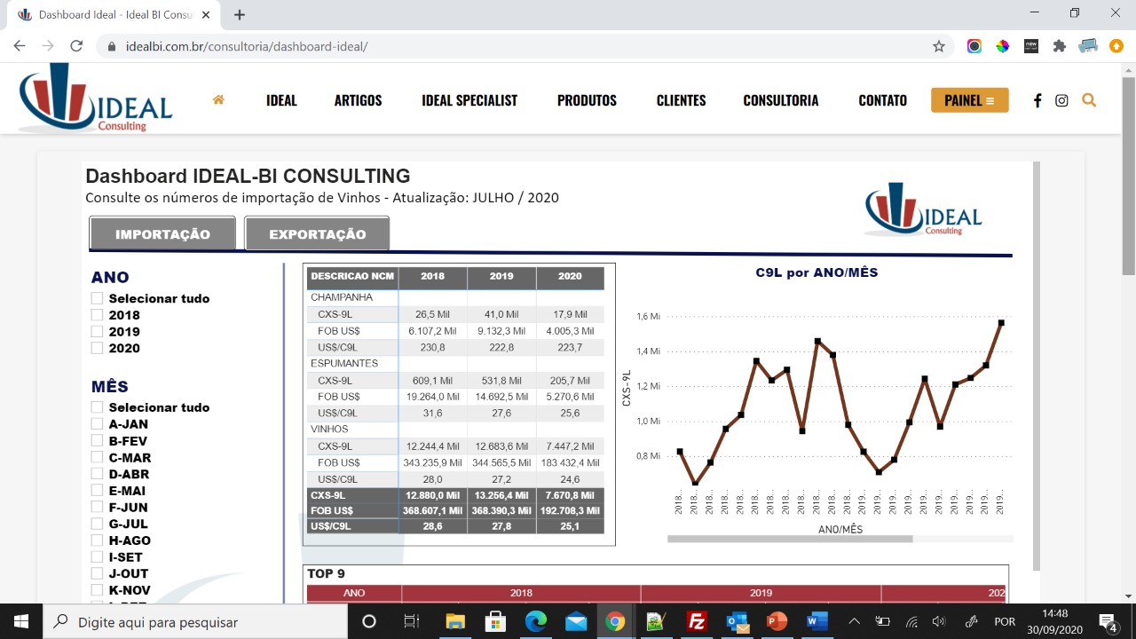Open the ARTIGOS menu item
Image resolution: width=1136 pixels, height=639 pixels.
pos(359,100)
